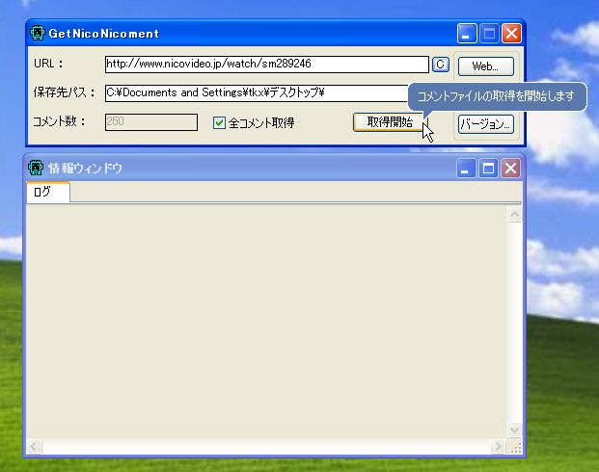
Task: Minimize the 情報ウィンドウ window
Action: pos(466,168)
